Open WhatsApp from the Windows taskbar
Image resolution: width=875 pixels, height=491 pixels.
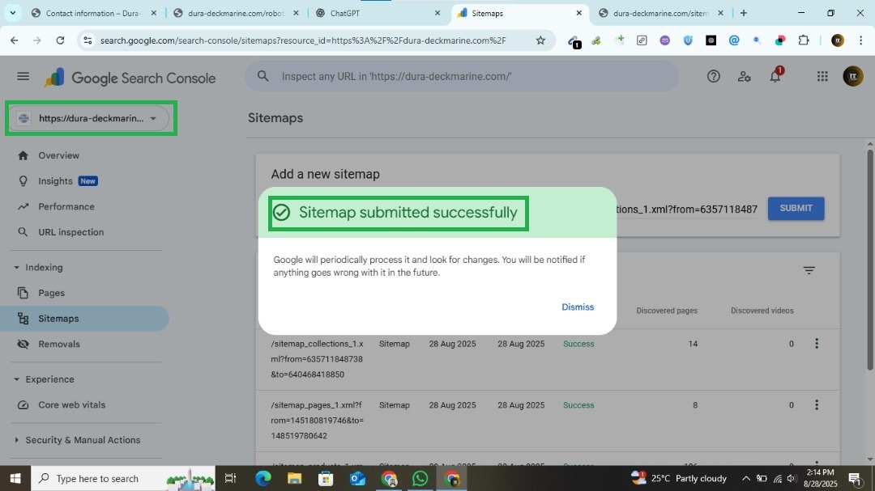(420, 479)
